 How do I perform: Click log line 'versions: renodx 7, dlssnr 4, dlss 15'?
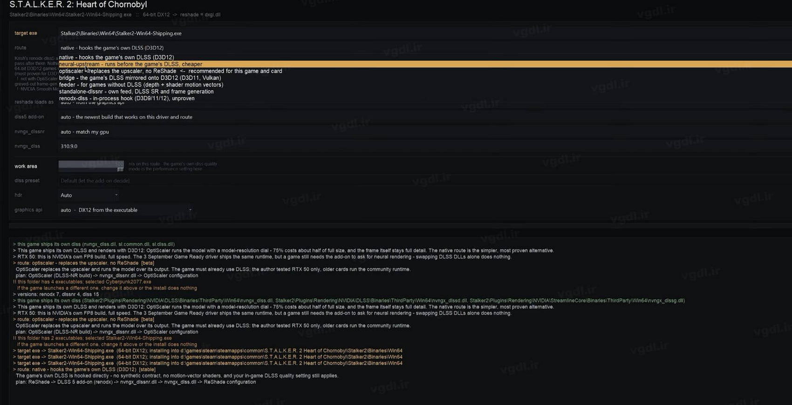pyautogui.click(x=56, y=294)
